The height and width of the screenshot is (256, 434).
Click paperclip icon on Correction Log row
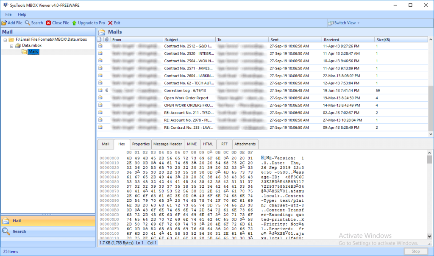pyautogui.click(x=107, y=90)
